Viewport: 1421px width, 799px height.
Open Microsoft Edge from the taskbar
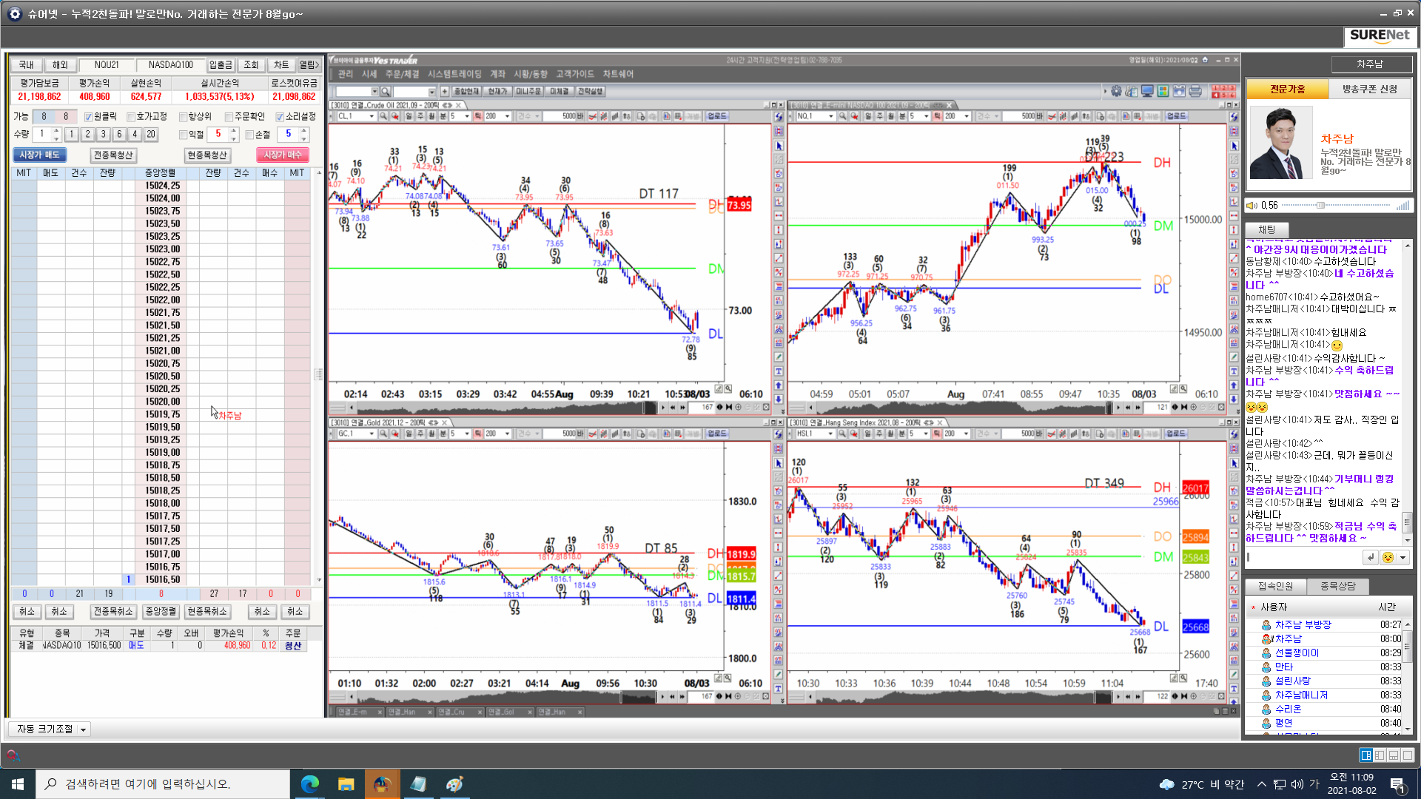tap(309, 783)
